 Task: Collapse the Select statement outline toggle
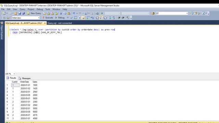point(10,30)
